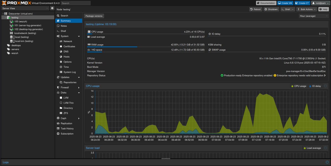
Task: Click the tag icon for servers
Action: click(x=9, y=49)
